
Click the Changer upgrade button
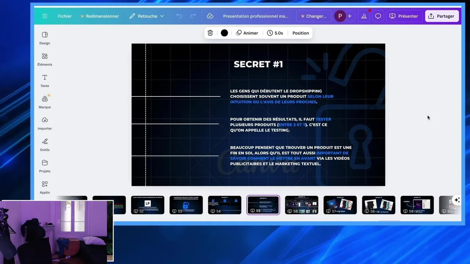click(x=314, y=16)
